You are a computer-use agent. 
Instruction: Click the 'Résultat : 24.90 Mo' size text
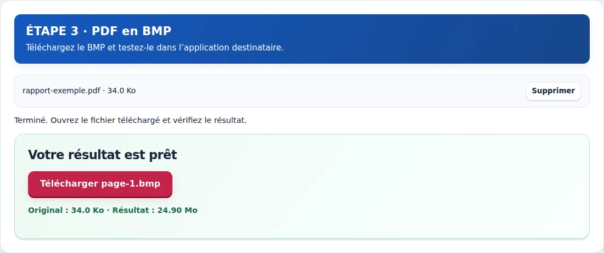tap(155, 210)
